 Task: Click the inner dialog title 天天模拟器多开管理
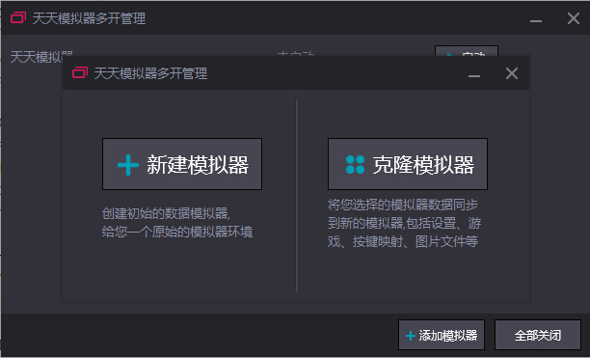[150, 73]
